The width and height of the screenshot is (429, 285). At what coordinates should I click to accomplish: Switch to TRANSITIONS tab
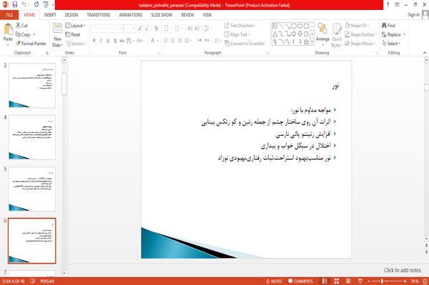(x=99, y=15)
